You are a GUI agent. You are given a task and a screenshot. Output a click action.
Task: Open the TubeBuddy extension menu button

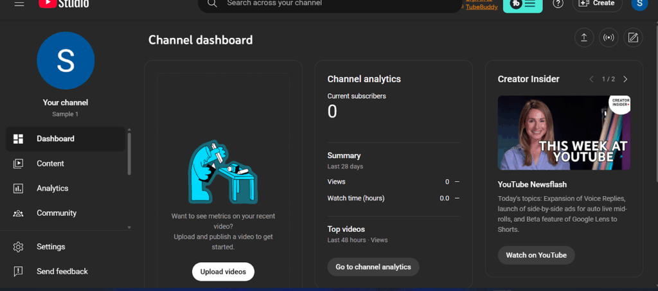[x=522, y=4]
